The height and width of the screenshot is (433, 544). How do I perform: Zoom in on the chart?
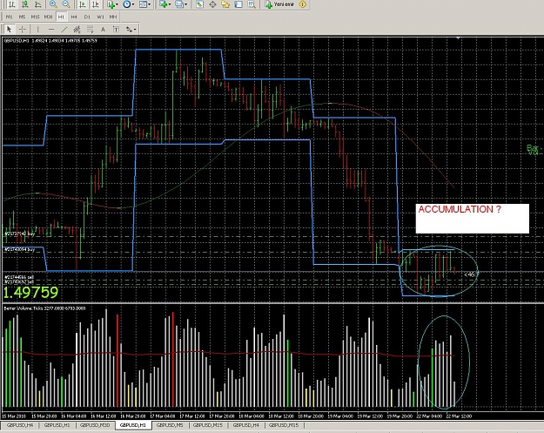(53, 4)
